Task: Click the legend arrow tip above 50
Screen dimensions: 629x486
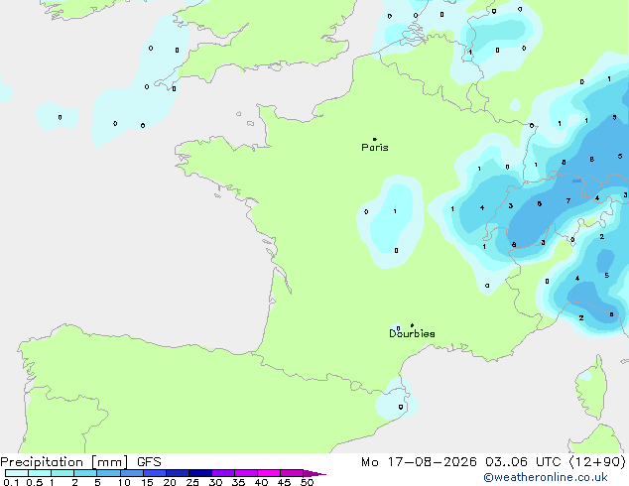Action: tap(314, 473)
